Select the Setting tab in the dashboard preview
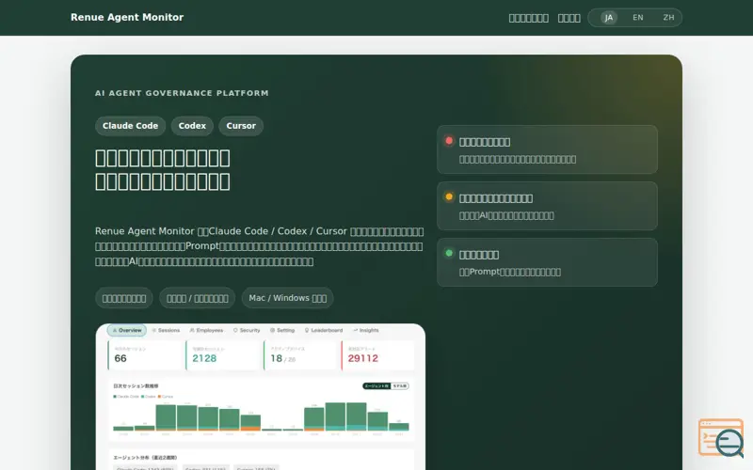Viewport: 753px width, 470px height. point(282,331)
